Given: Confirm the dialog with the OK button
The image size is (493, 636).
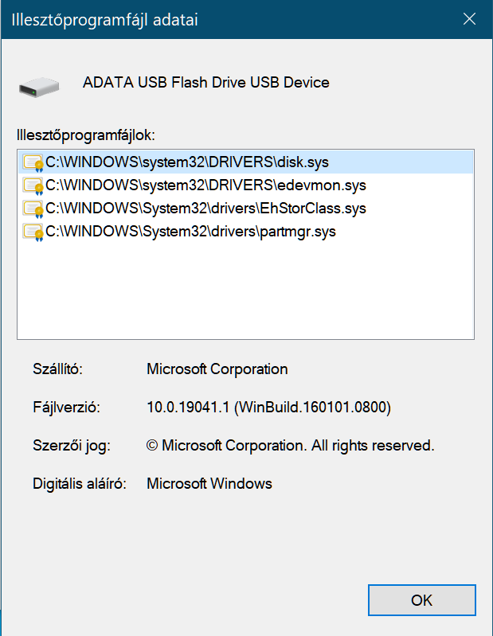Looking at the screenshot, I should click(421, 600).
